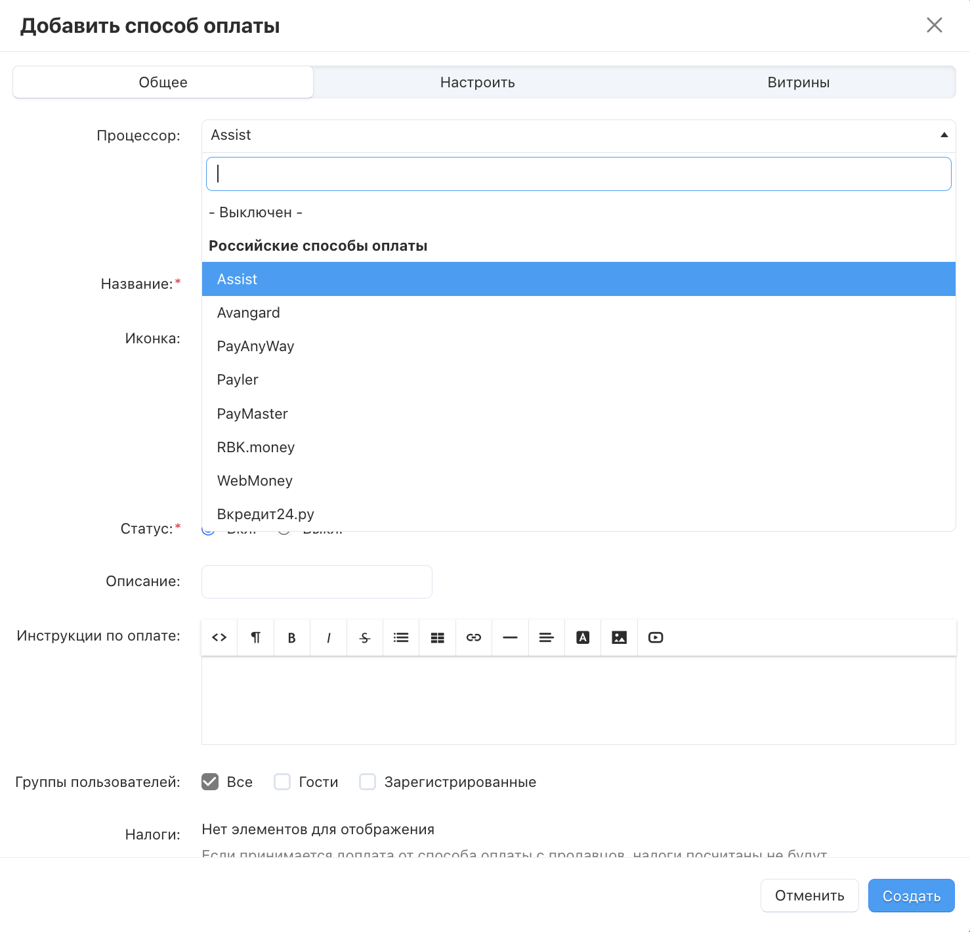Click the HTML source code icon
The width and height of the screenshot is (970, 932).
(x=219, y=637)
